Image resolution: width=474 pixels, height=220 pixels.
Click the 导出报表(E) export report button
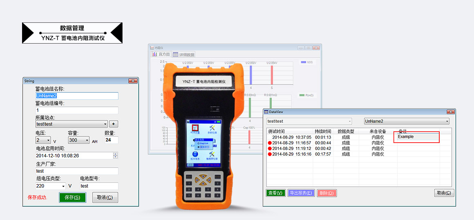pos(301,193)
